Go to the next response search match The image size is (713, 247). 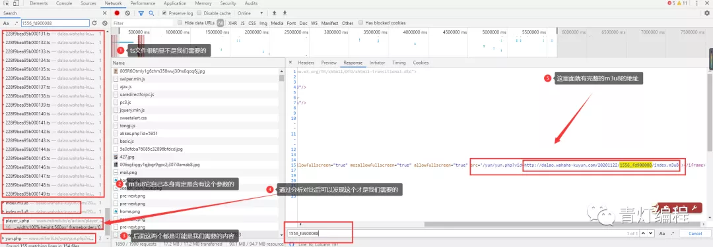point(651,233)
